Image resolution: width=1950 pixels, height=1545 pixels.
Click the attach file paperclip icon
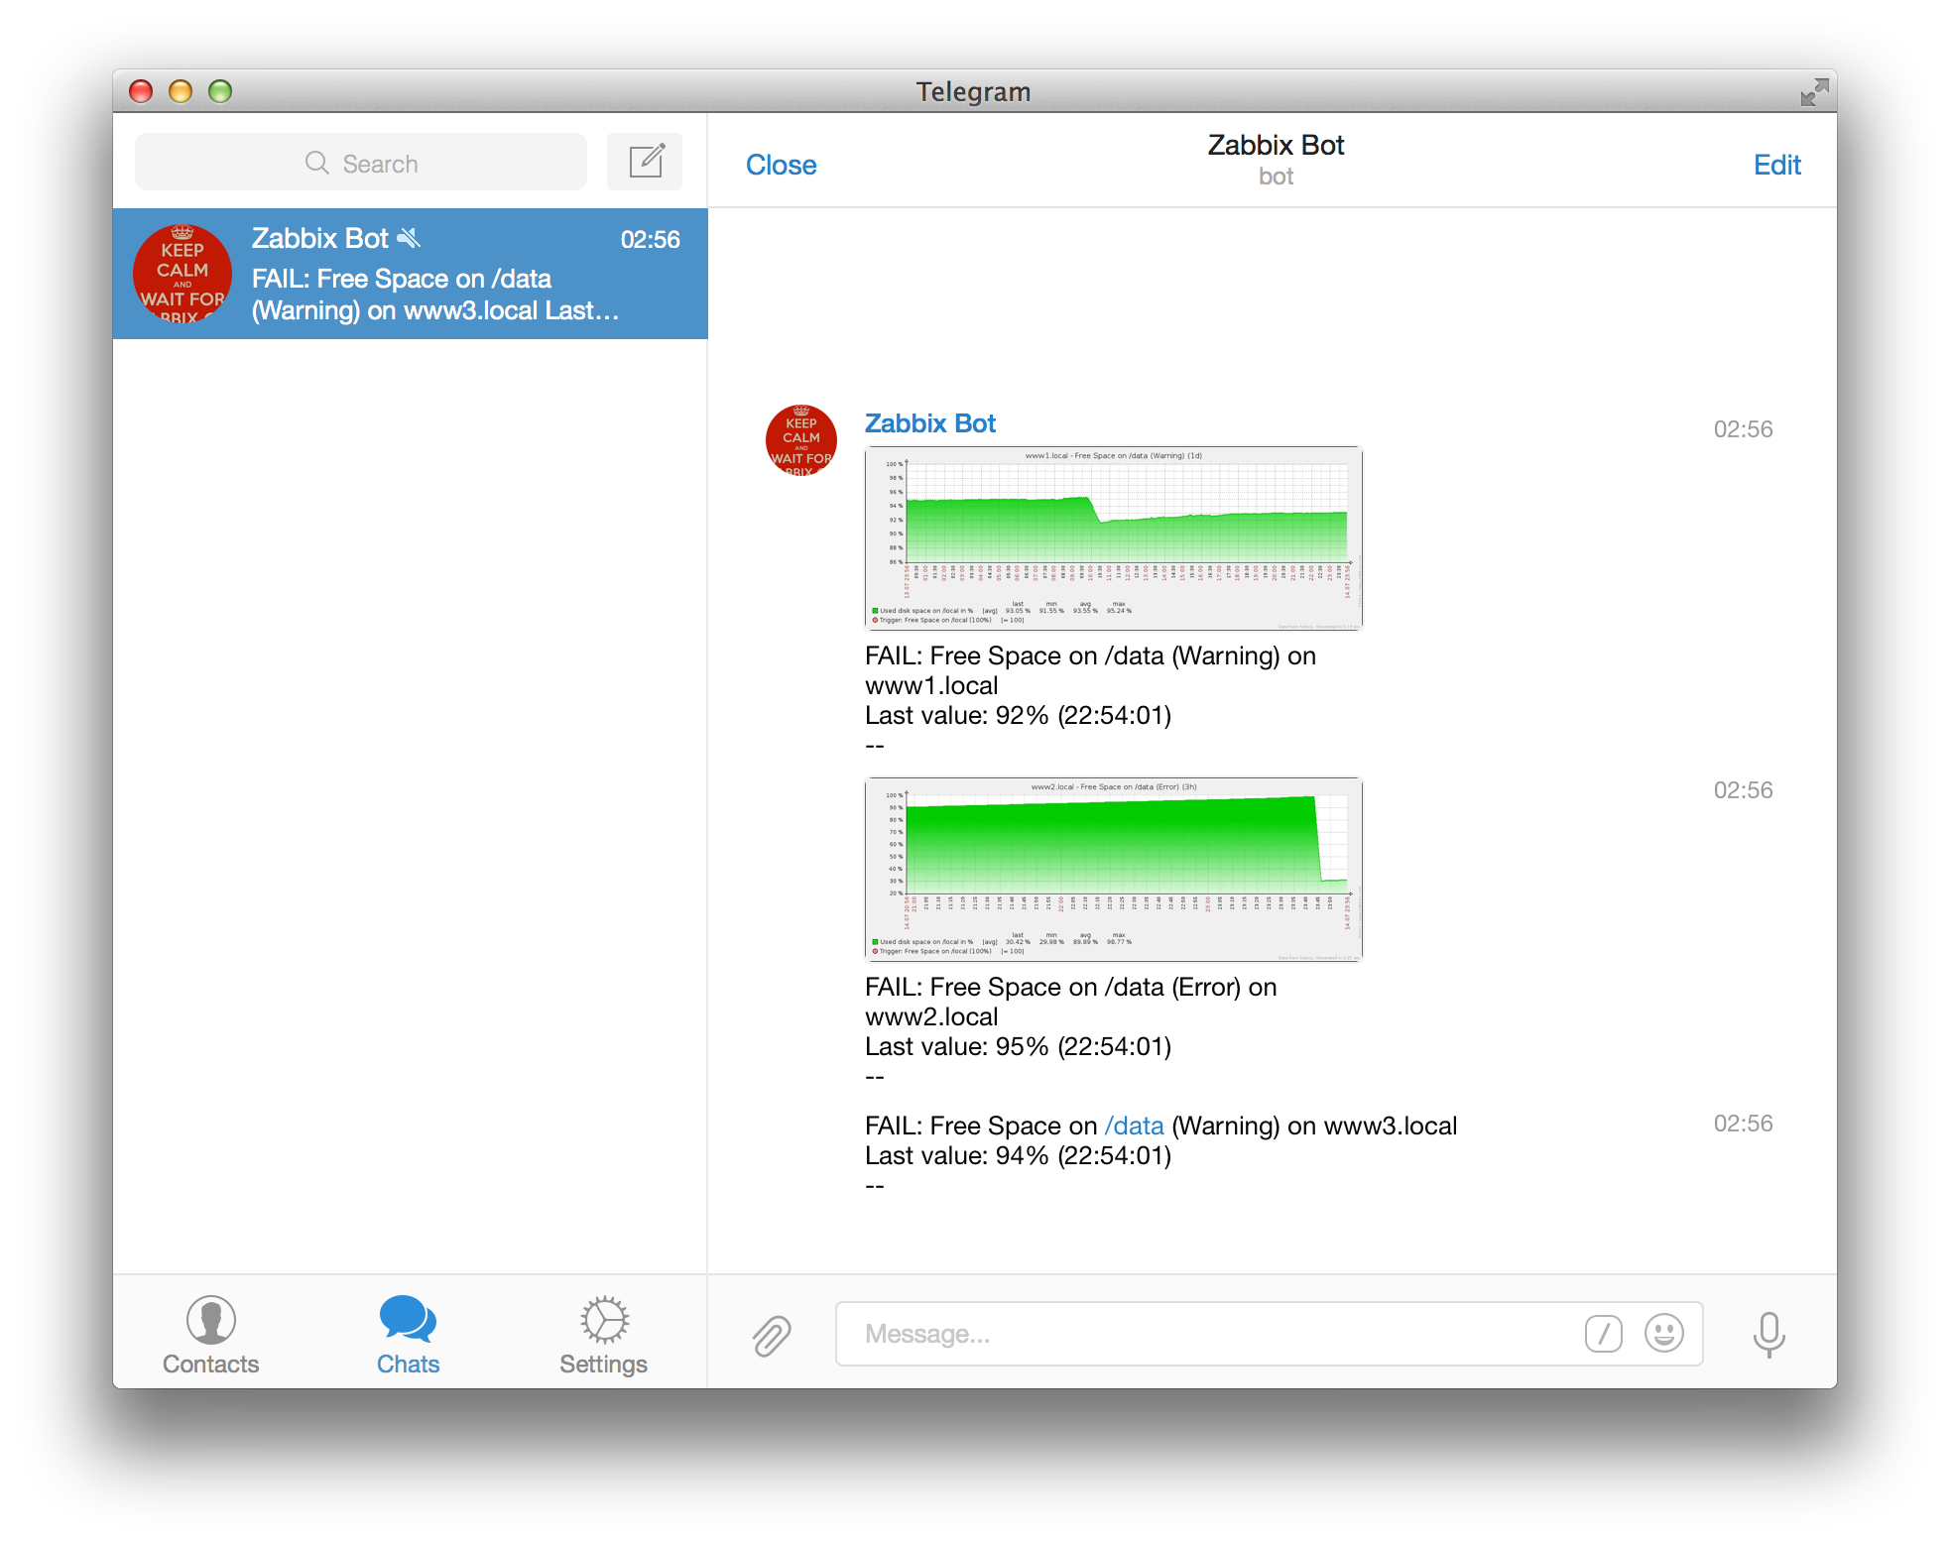click(771, 1335)
